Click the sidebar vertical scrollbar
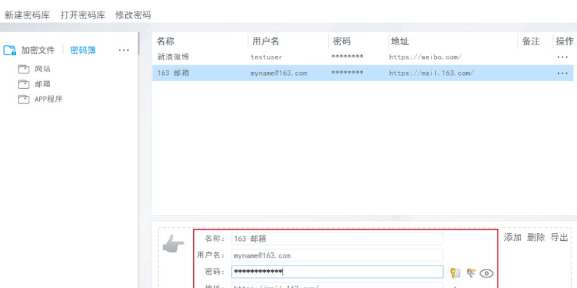 [138, 44]
